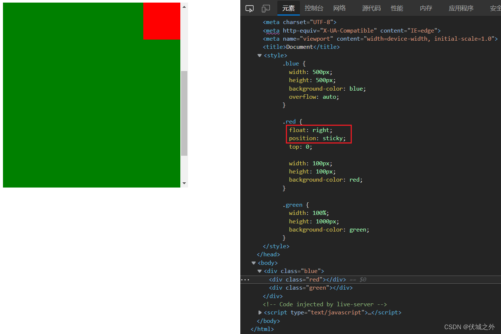The width and height of the screenshot is (501, 334).
Task: Click the 'background-color: green;' text
Action: point(329,230)
